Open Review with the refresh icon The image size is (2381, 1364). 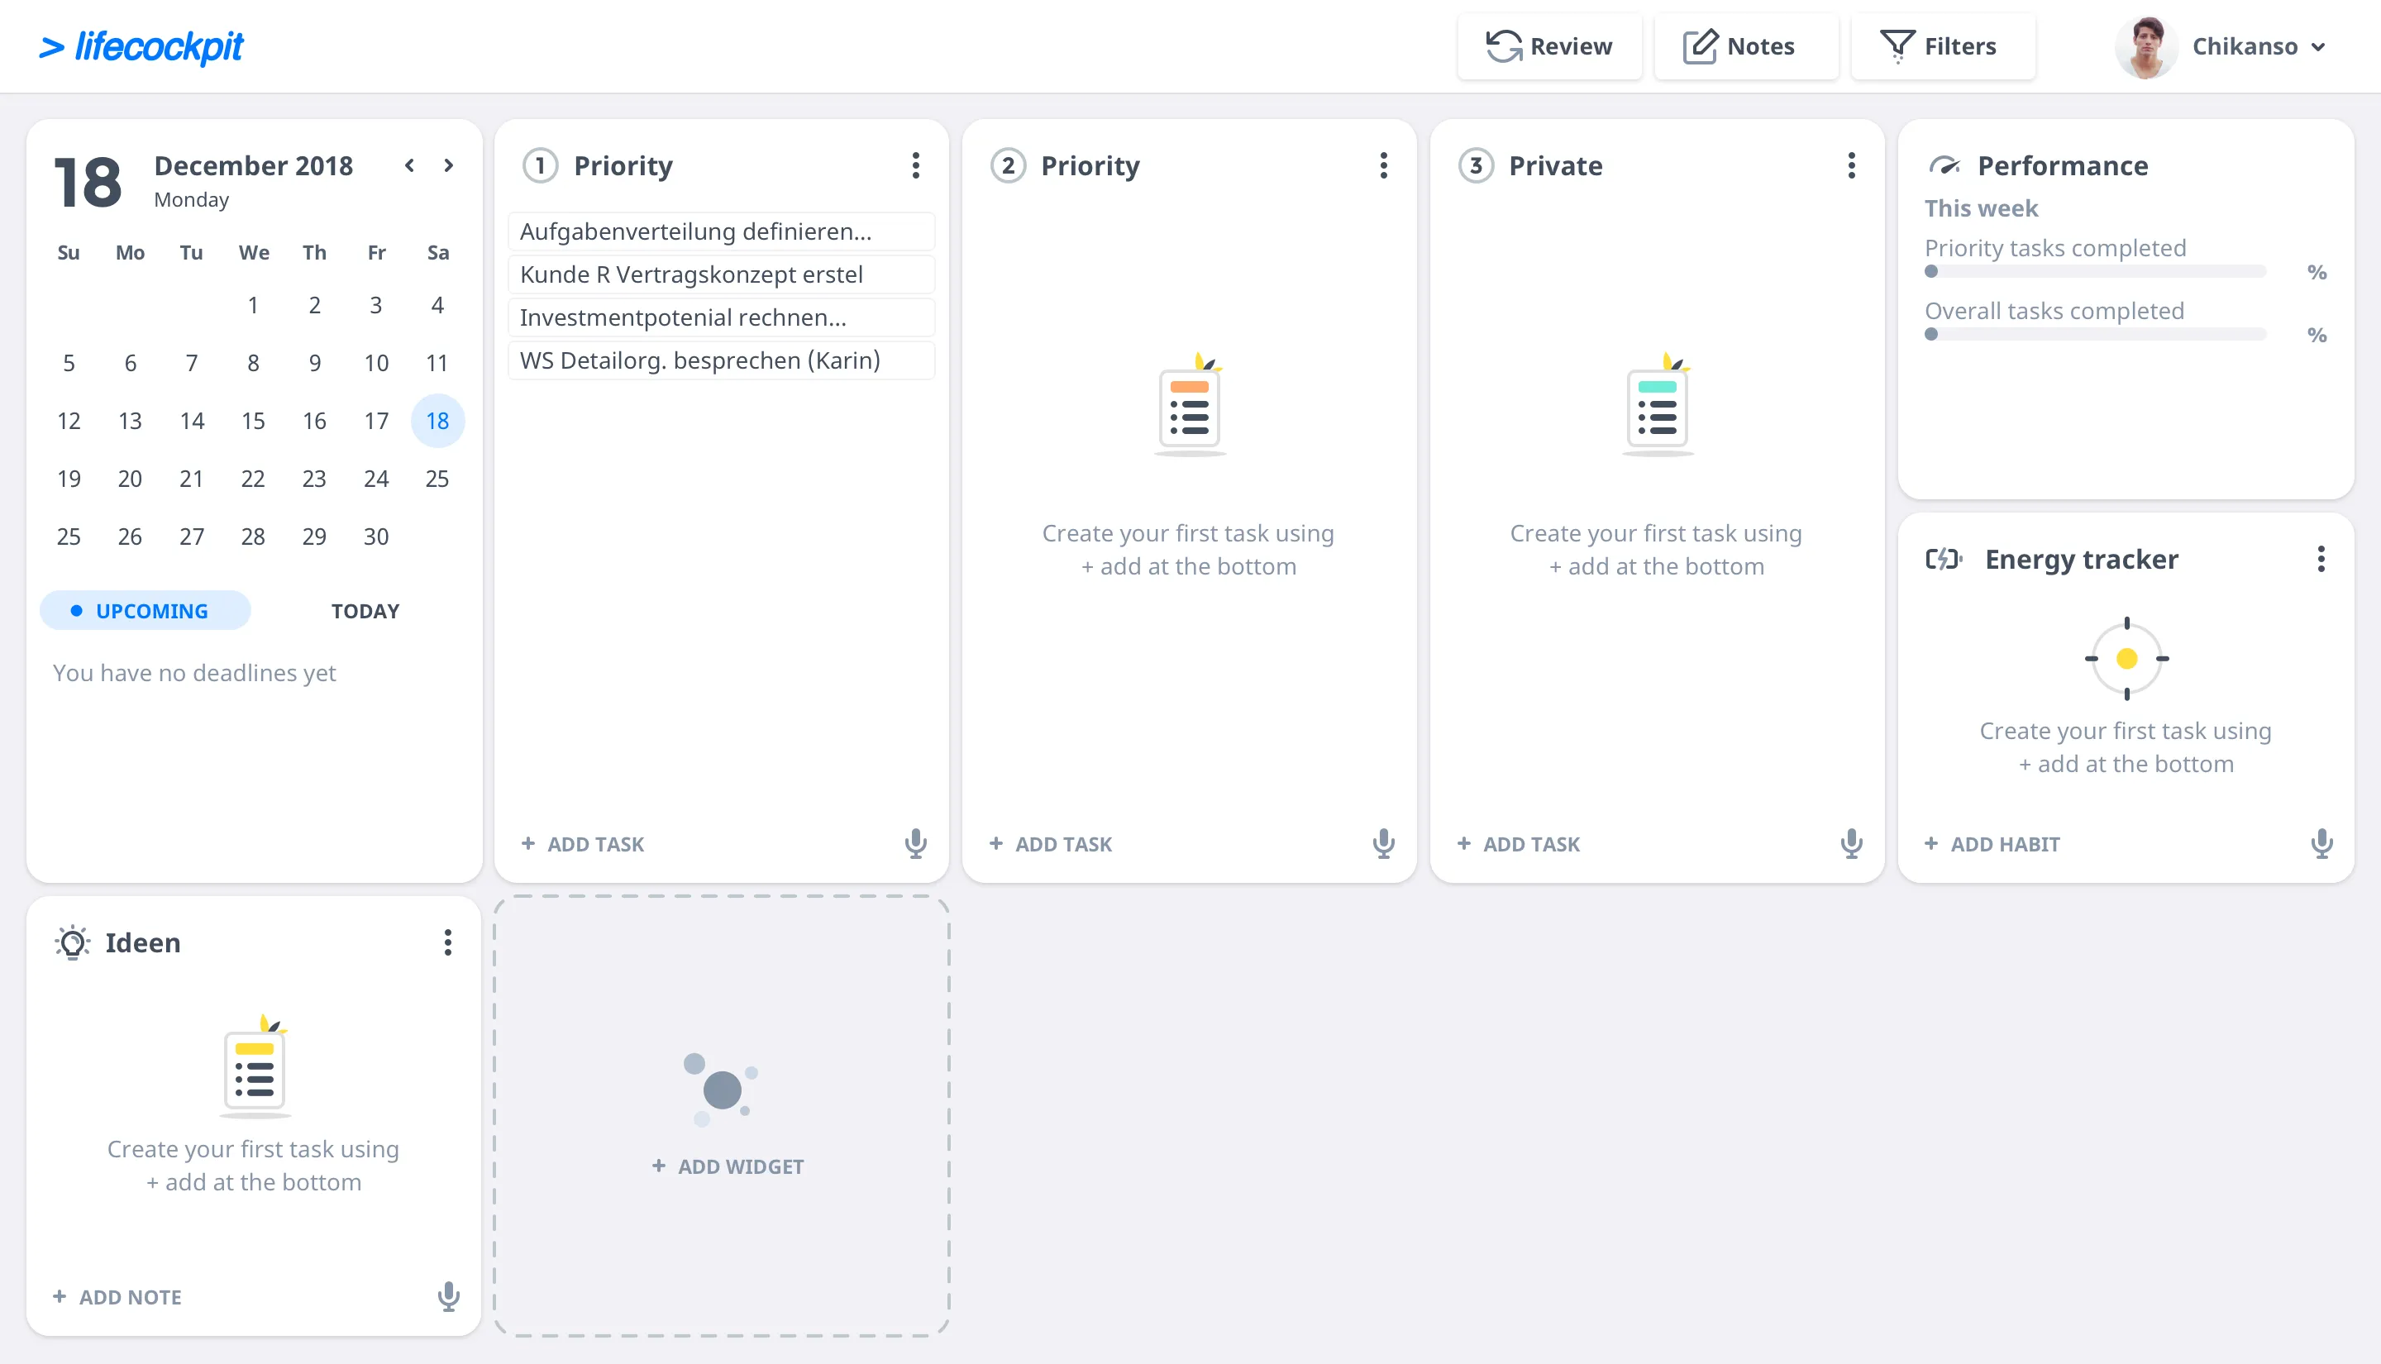1549,46
